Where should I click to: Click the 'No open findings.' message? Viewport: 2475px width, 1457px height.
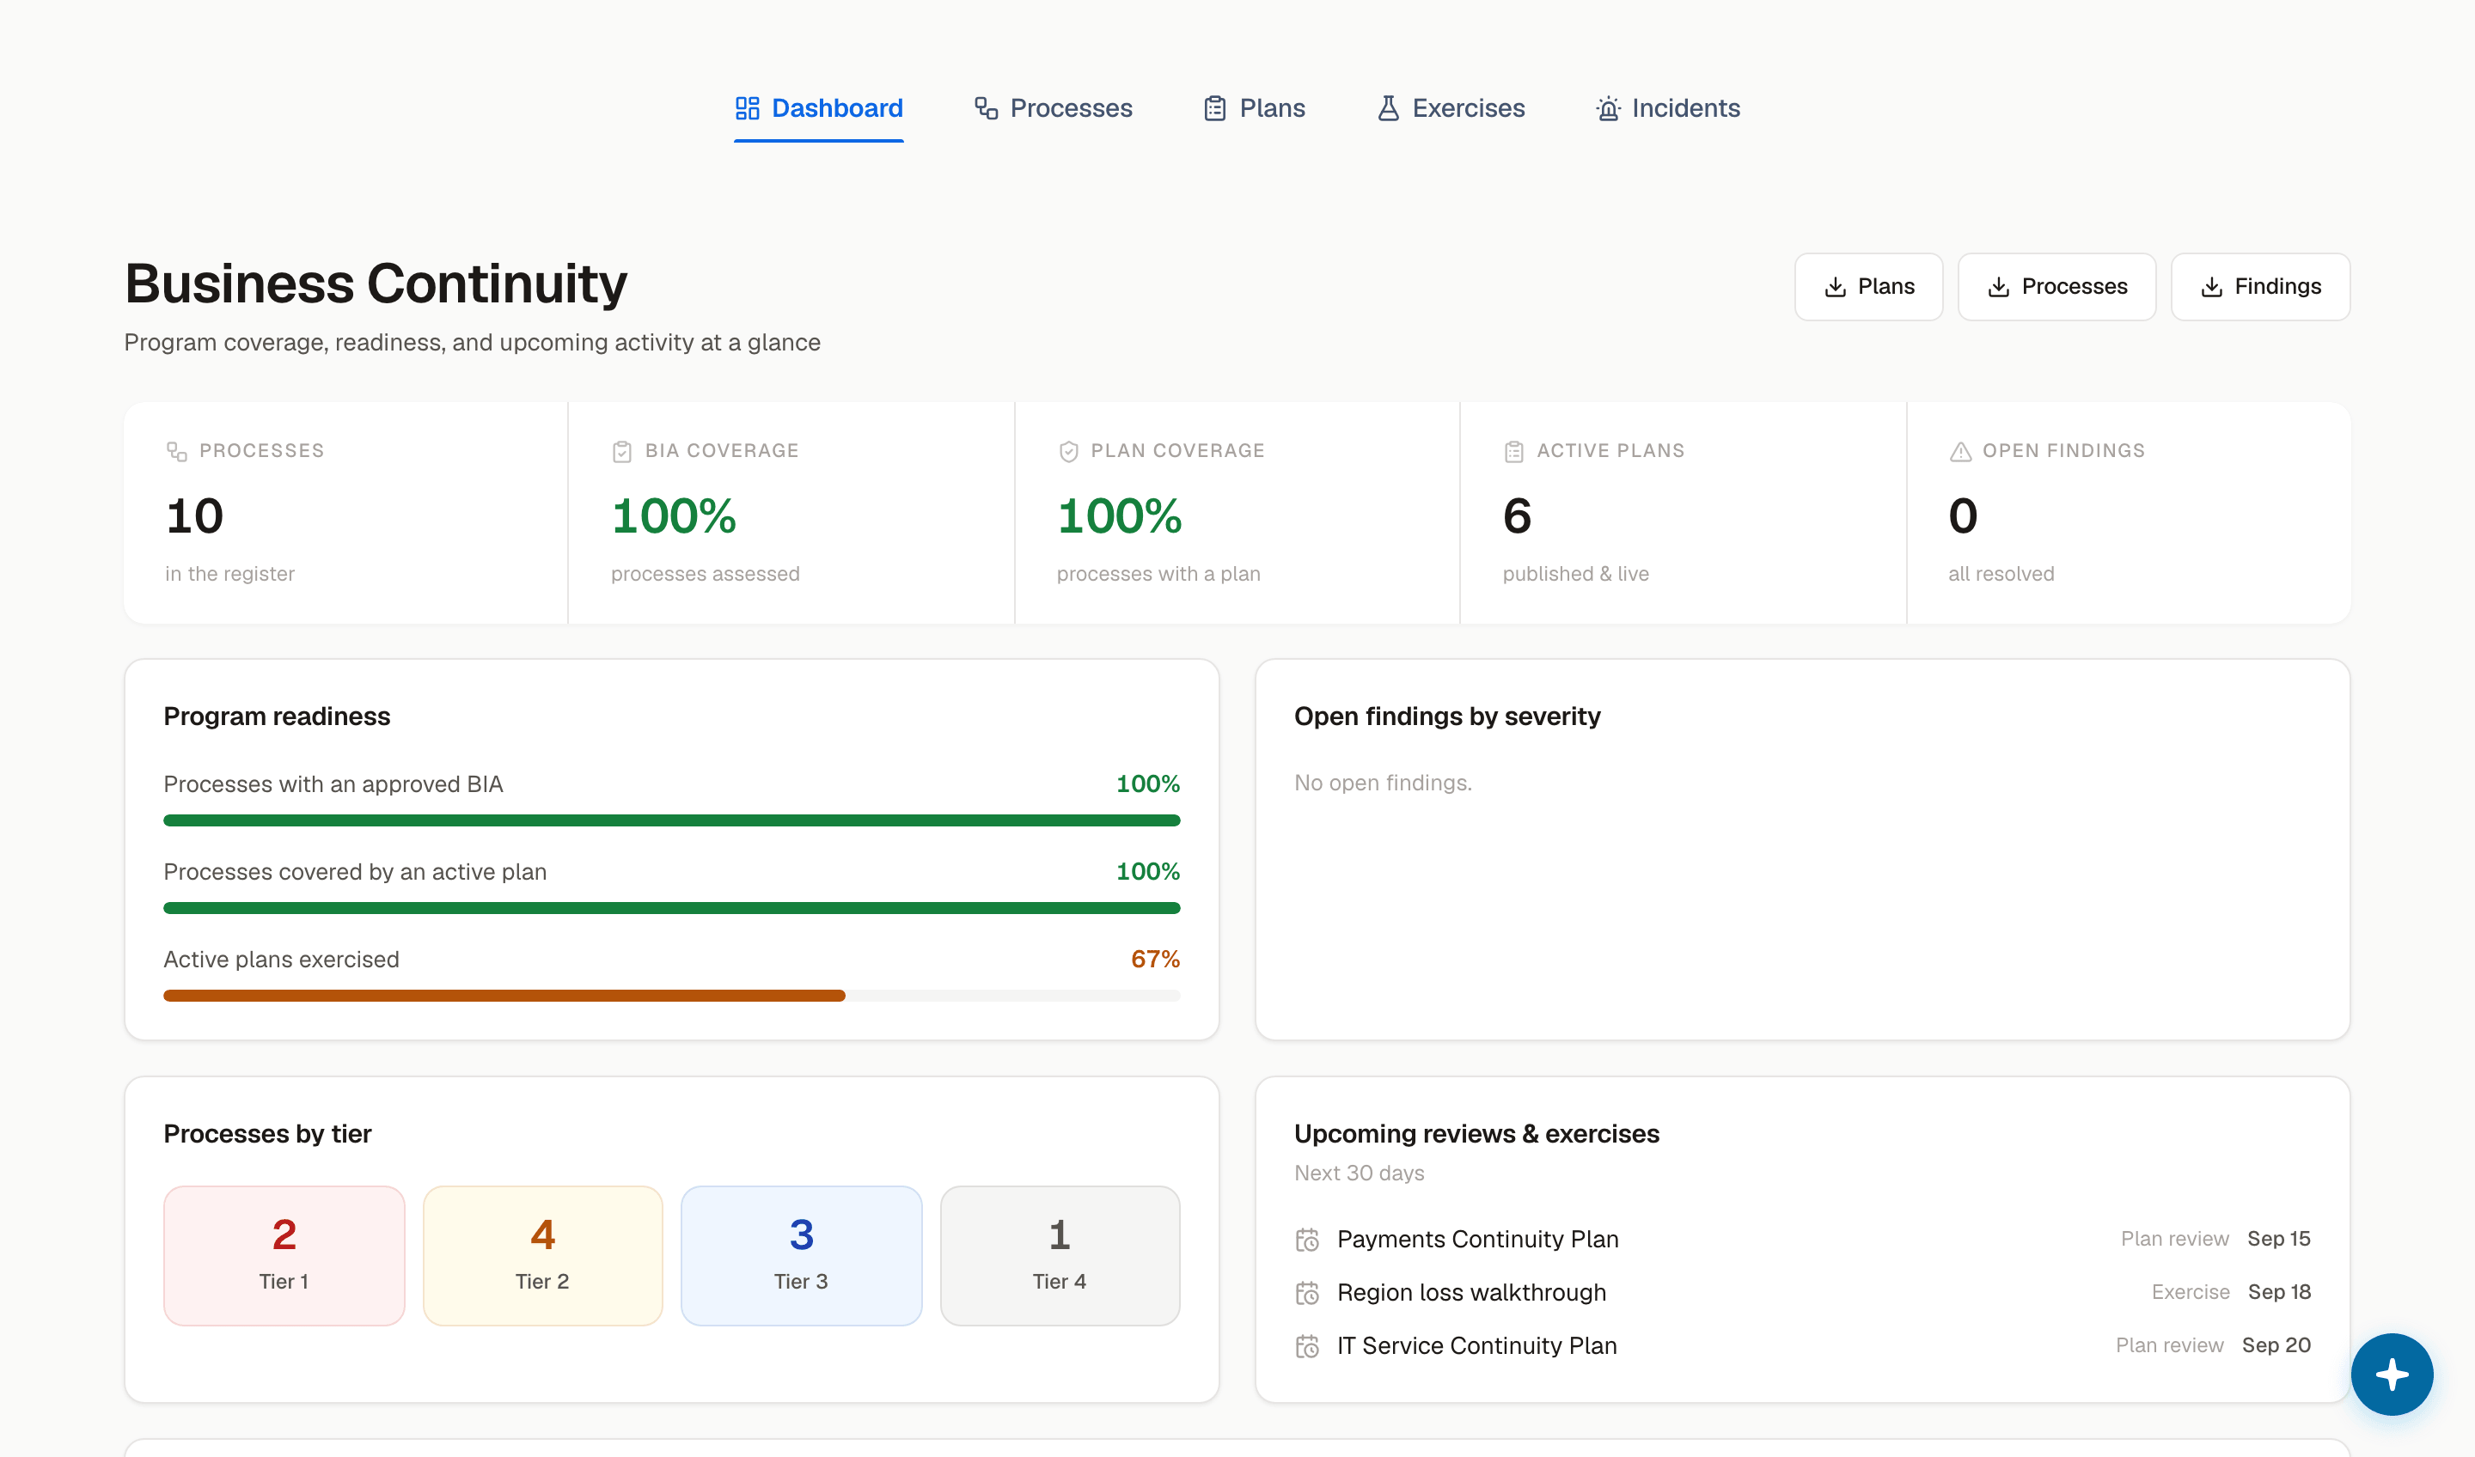1383,783
